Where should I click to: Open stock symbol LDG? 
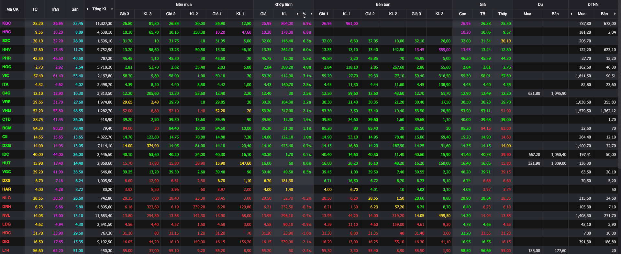[x=6, y=224]
